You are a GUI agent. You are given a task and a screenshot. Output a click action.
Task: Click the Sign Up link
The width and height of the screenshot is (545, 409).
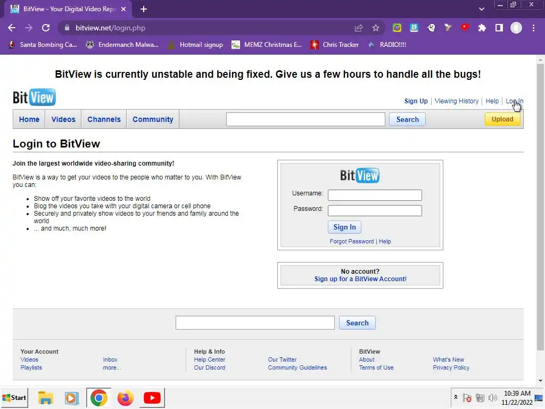416,101
